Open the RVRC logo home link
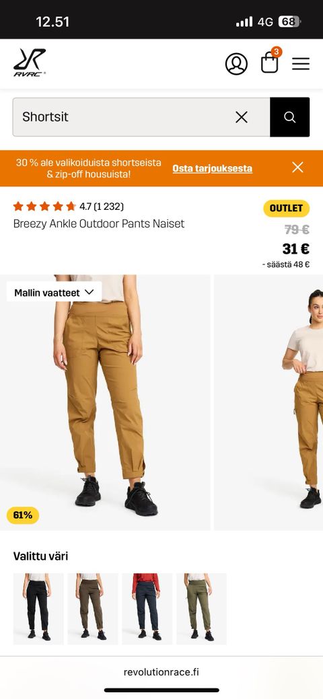The image size is (323, 699). [30, 63]
